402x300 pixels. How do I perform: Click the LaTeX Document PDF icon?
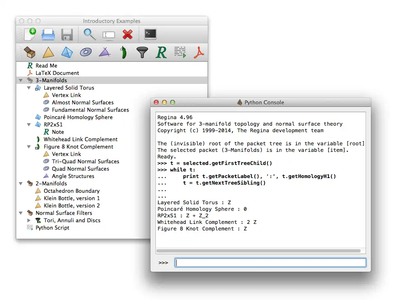click(30, 73)
